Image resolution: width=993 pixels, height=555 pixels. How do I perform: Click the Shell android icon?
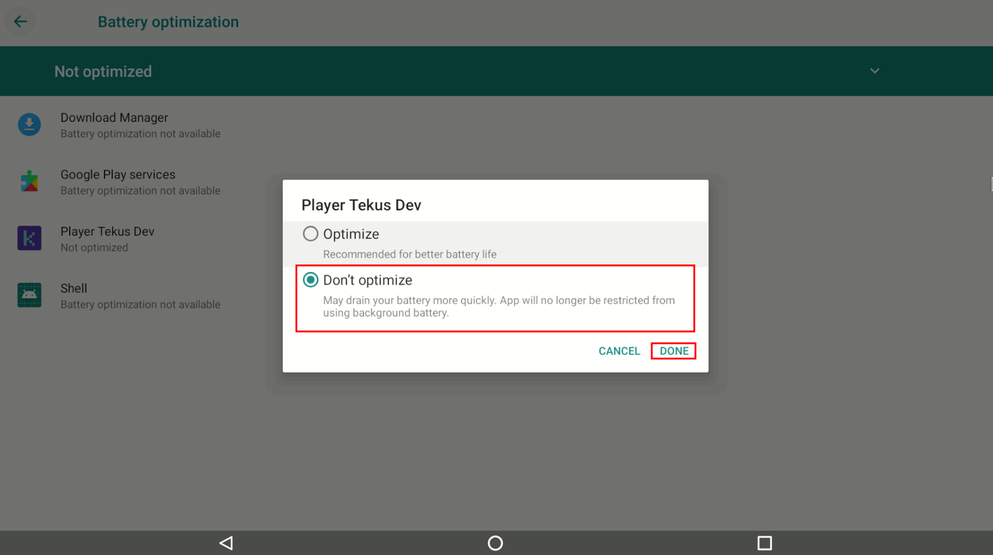click(29, 295)
